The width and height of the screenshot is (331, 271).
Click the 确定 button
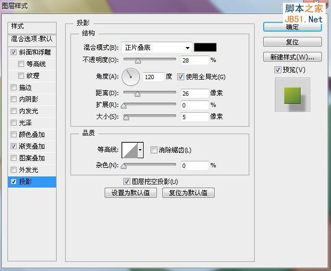point(293,27)
